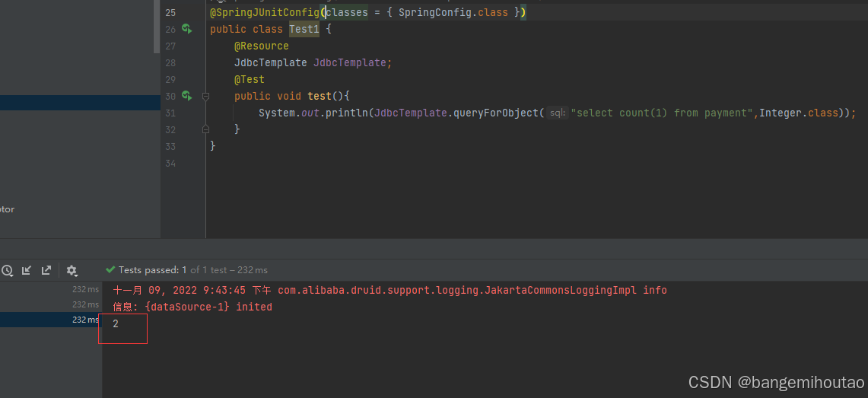Viewport: 868px width, 398px height.
Task: Click the Test1 class name
Action: click(x=304, y=29)
